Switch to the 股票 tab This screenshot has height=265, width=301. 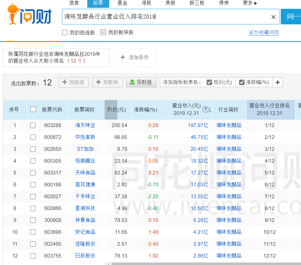tap(98, 3)
